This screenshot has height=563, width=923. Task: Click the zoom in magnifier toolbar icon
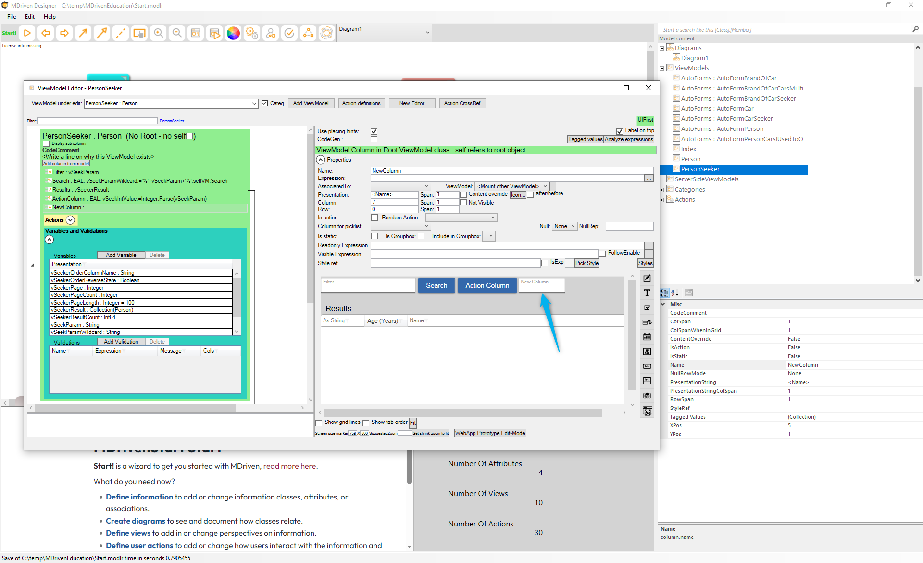coord(158,33)
